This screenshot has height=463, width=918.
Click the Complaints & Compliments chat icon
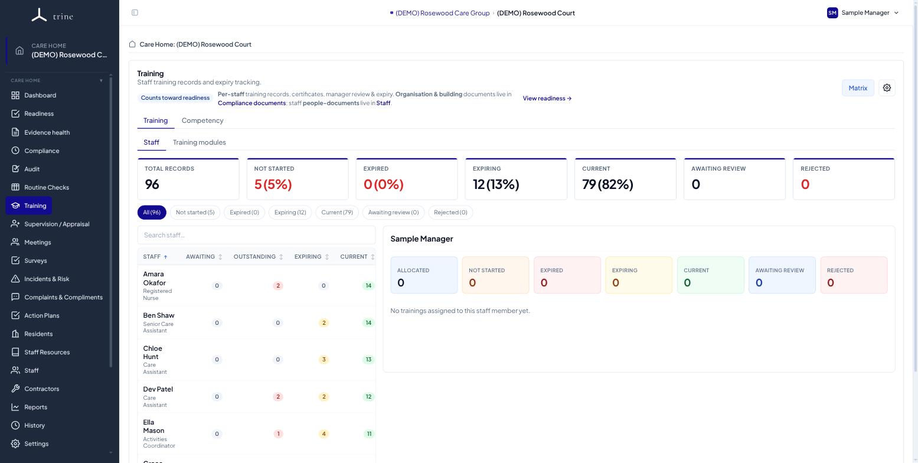pyautogui.click(x=15, y=297)
